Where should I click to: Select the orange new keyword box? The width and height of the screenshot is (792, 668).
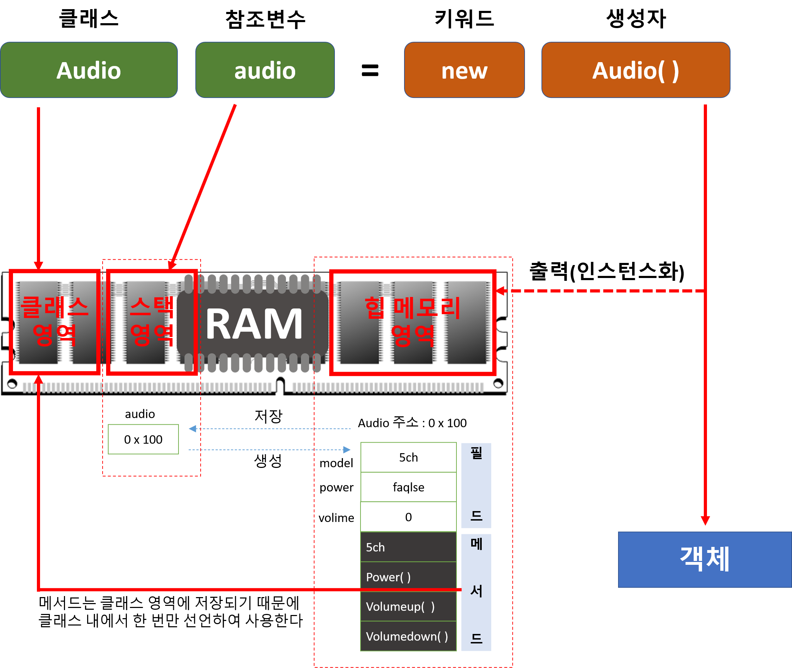464,70
